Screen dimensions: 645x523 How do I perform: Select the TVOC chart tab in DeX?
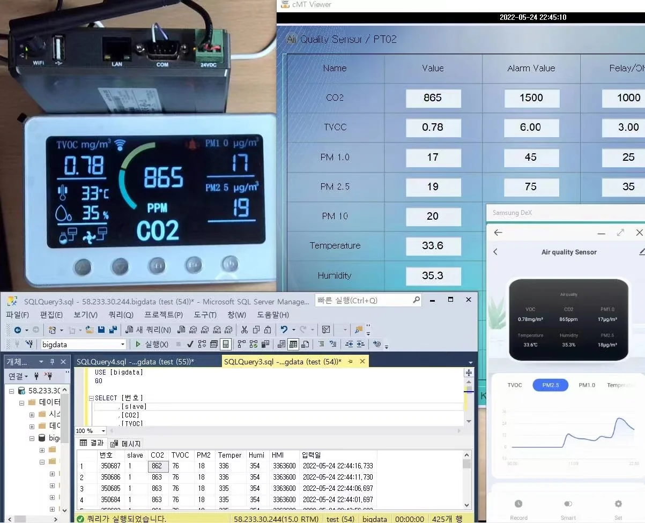[515, 385]
